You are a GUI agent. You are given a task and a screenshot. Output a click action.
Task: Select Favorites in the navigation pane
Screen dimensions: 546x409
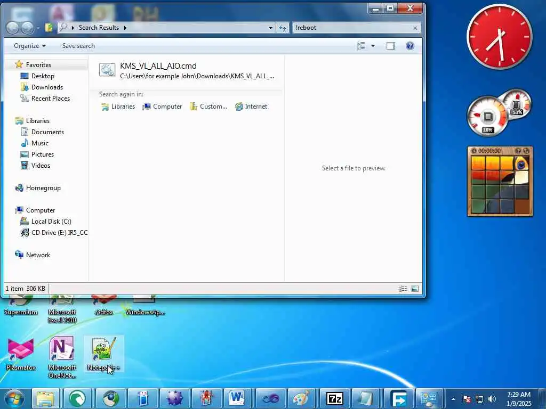(x=38, y=64)
